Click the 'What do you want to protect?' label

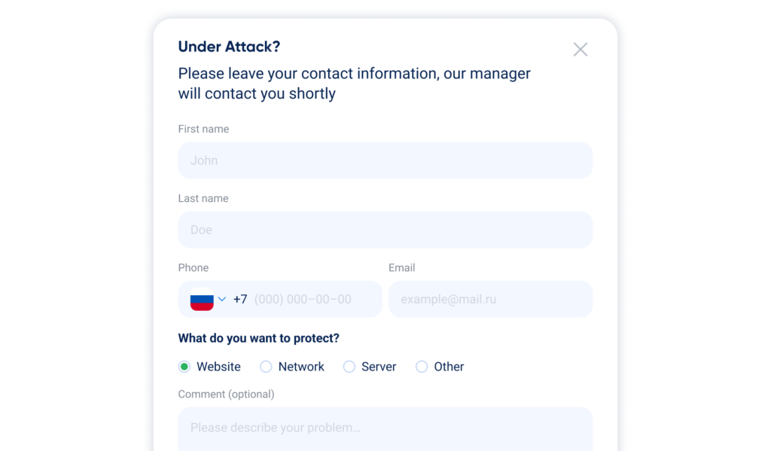tap(258, 338)
